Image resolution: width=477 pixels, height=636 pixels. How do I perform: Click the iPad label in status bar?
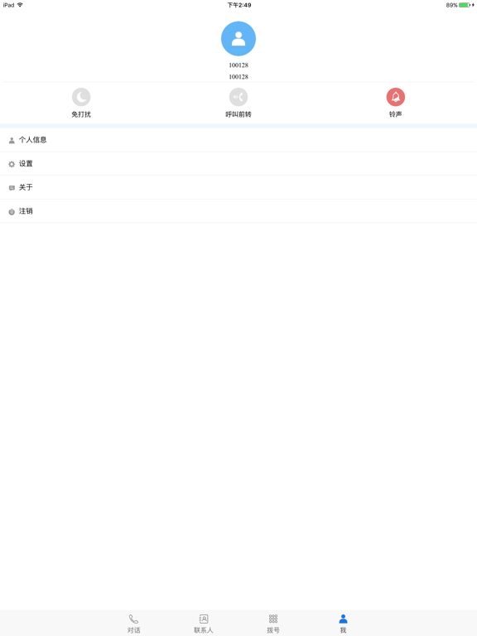pos(8,5)
